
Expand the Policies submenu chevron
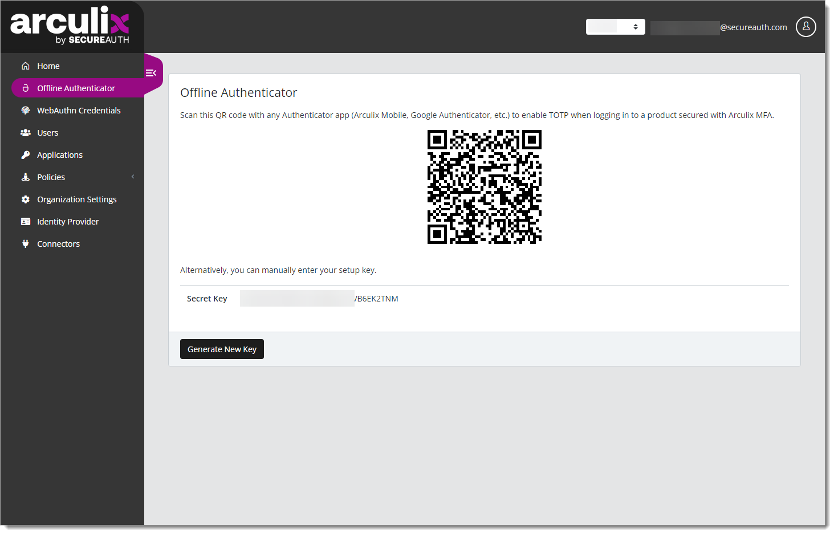click(133, 177)
